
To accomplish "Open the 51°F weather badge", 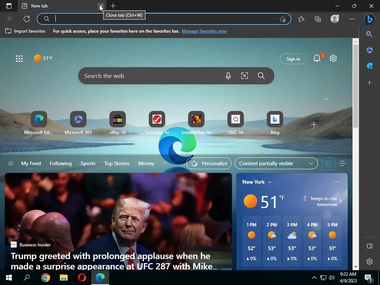I will coord(43,58).
